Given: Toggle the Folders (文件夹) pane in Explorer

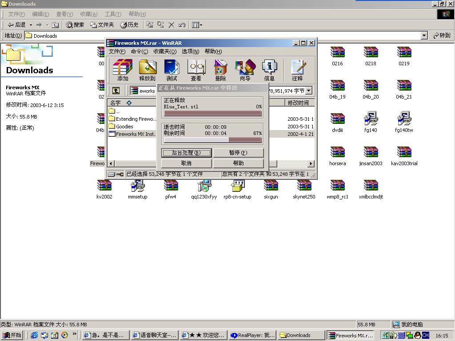Looking at the screenshot, I should click(102, 25).
